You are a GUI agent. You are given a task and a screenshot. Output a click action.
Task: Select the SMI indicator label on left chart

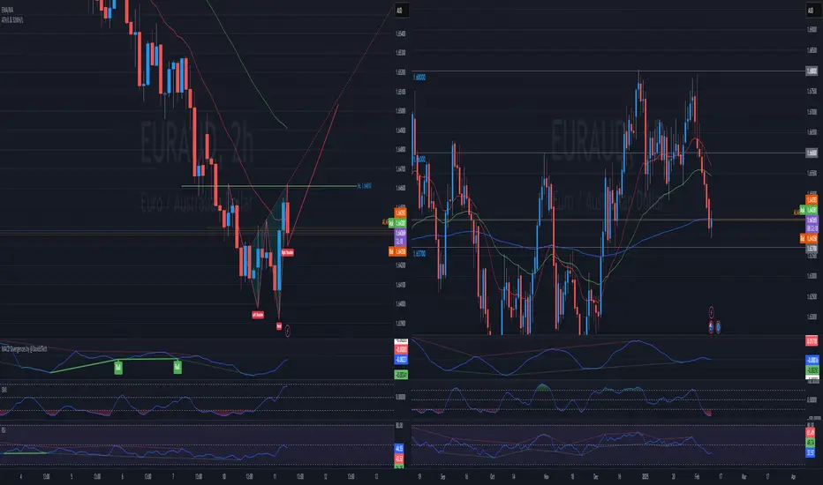(4, 390)
